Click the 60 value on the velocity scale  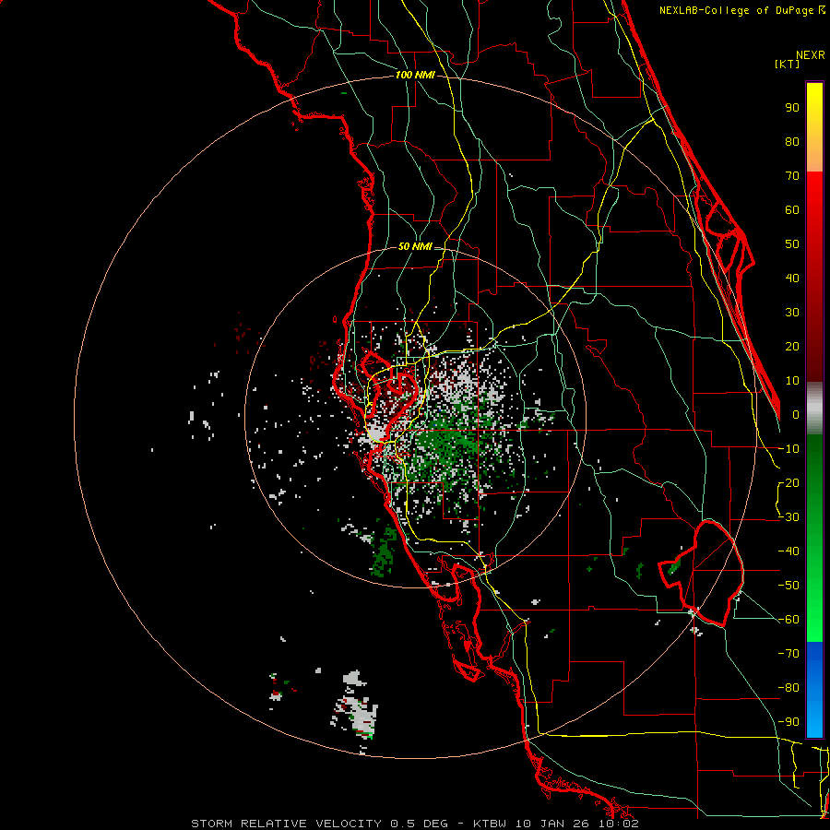pos(792,210)
